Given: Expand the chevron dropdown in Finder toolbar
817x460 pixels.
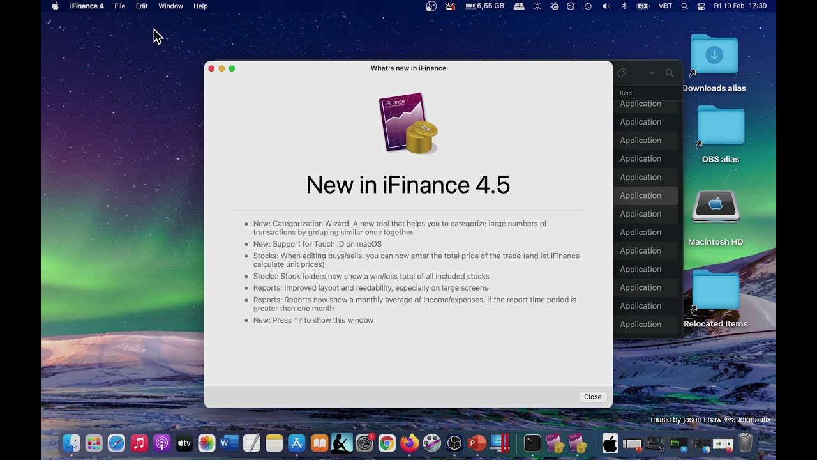Looking at the screenshot, I should click(652, 73).
